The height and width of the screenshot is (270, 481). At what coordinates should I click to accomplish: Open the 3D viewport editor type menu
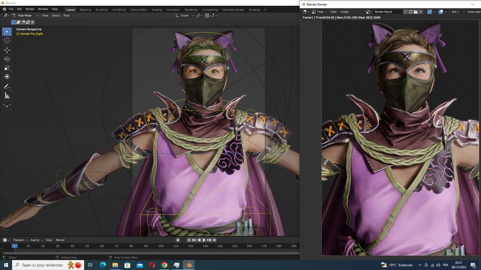tap(6, 16)
